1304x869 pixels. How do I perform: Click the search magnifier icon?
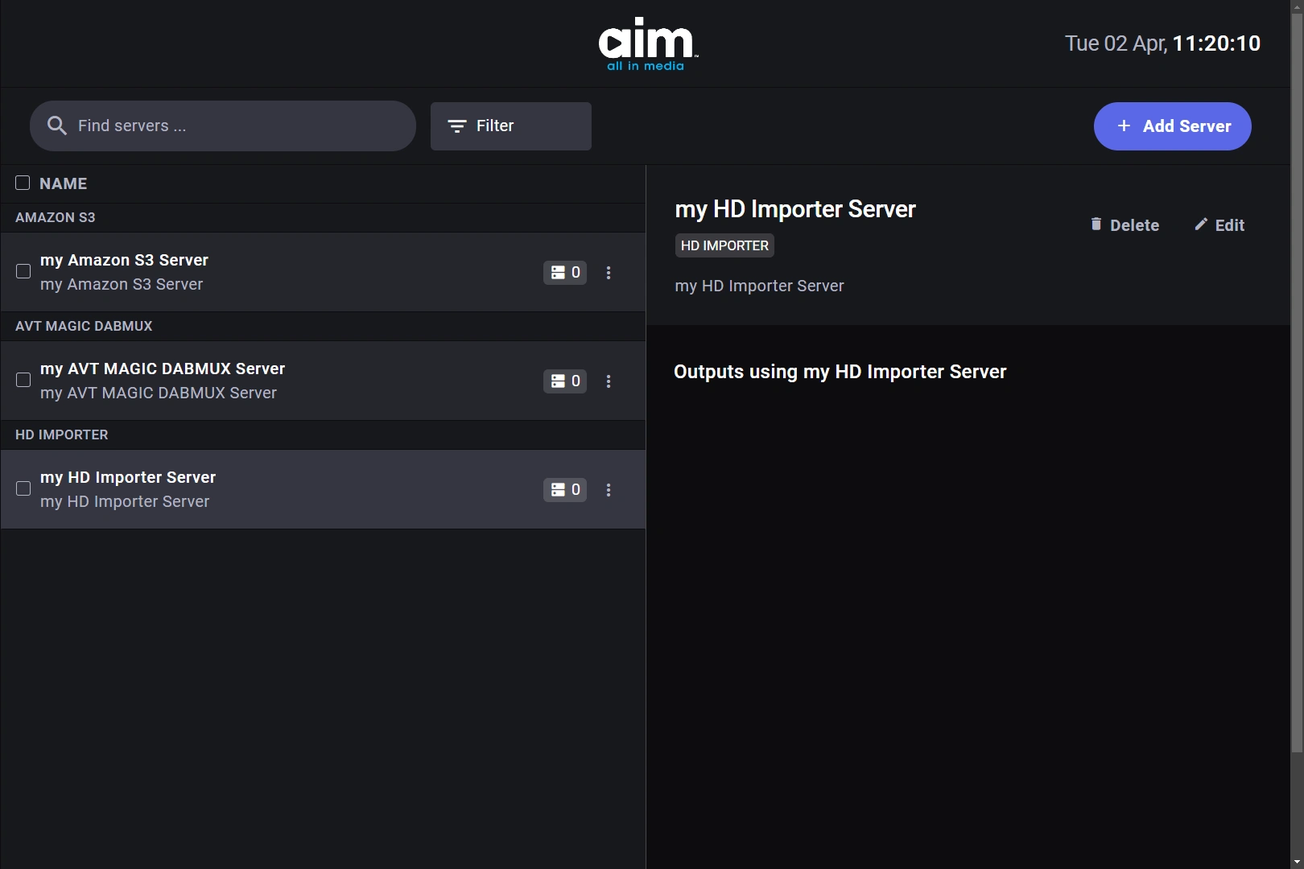coord(56,126)
